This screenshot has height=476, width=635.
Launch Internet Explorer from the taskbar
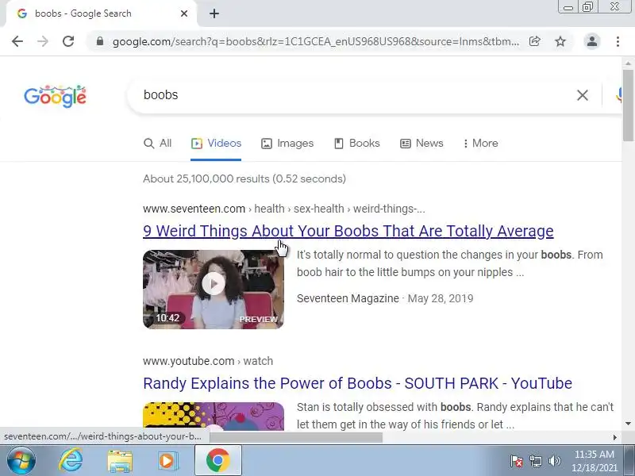point(71,461)
